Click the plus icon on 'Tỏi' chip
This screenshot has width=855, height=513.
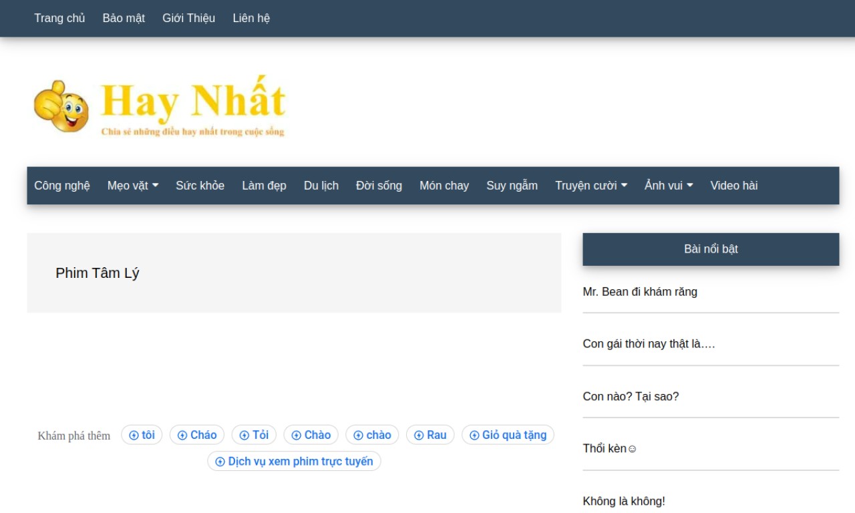[x=244, y=436]
